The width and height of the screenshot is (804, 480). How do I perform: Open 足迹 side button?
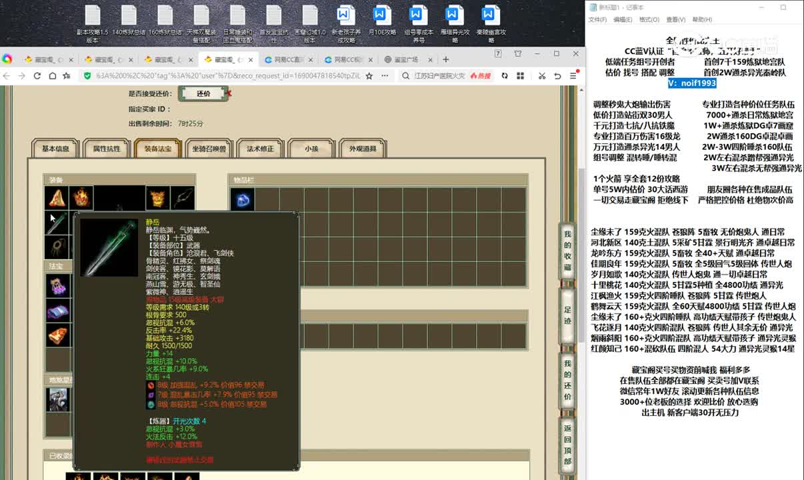coord(567,315)
